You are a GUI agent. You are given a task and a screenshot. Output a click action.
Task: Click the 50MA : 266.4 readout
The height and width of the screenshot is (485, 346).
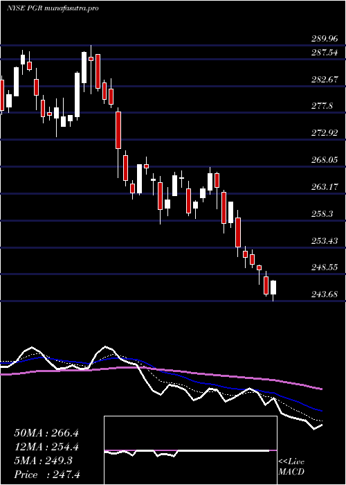tap(46, 433)
